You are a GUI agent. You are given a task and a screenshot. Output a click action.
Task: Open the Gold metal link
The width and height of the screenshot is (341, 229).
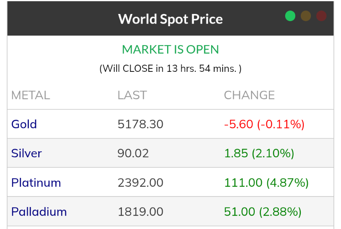coord(24,124)
